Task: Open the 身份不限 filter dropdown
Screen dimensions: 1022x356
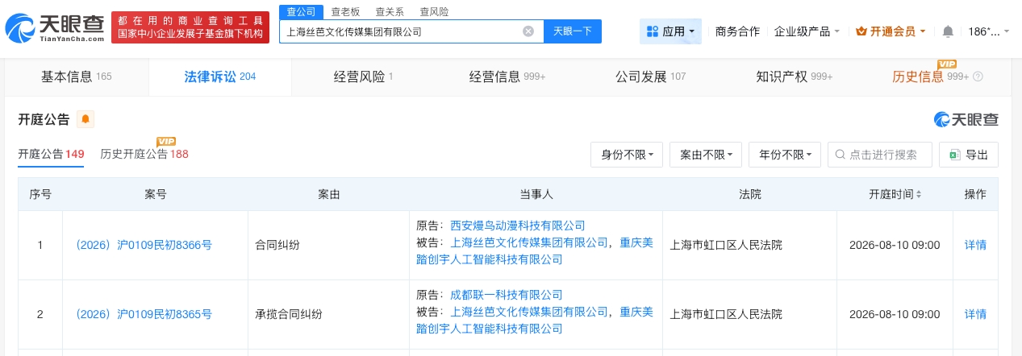Action: pos(627,155)
